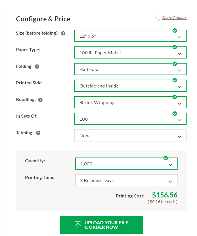Expand the Folding dropdown set to Half Fold
197x236 pixels.
coord(130,69)
